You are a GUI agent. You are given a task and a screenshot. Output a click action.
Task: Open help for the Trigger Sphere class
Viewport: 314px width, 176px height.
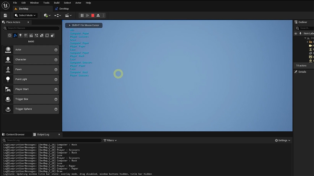[x=56, y=109]
